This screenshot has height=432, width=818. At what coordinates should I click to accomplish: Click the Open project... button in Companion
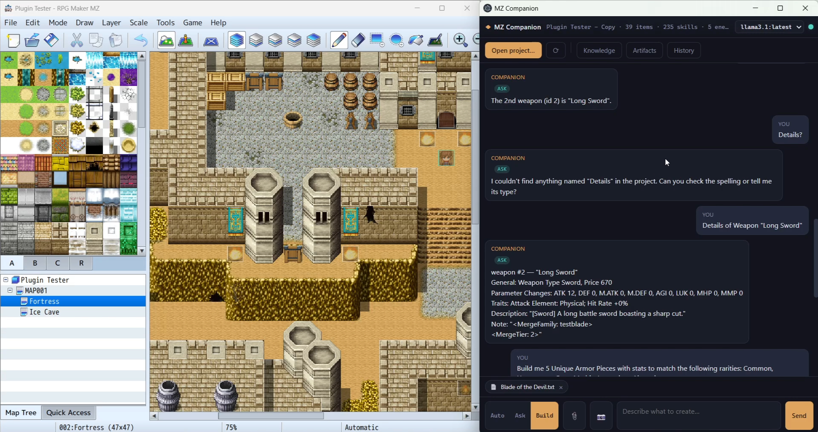coord(513,50)
